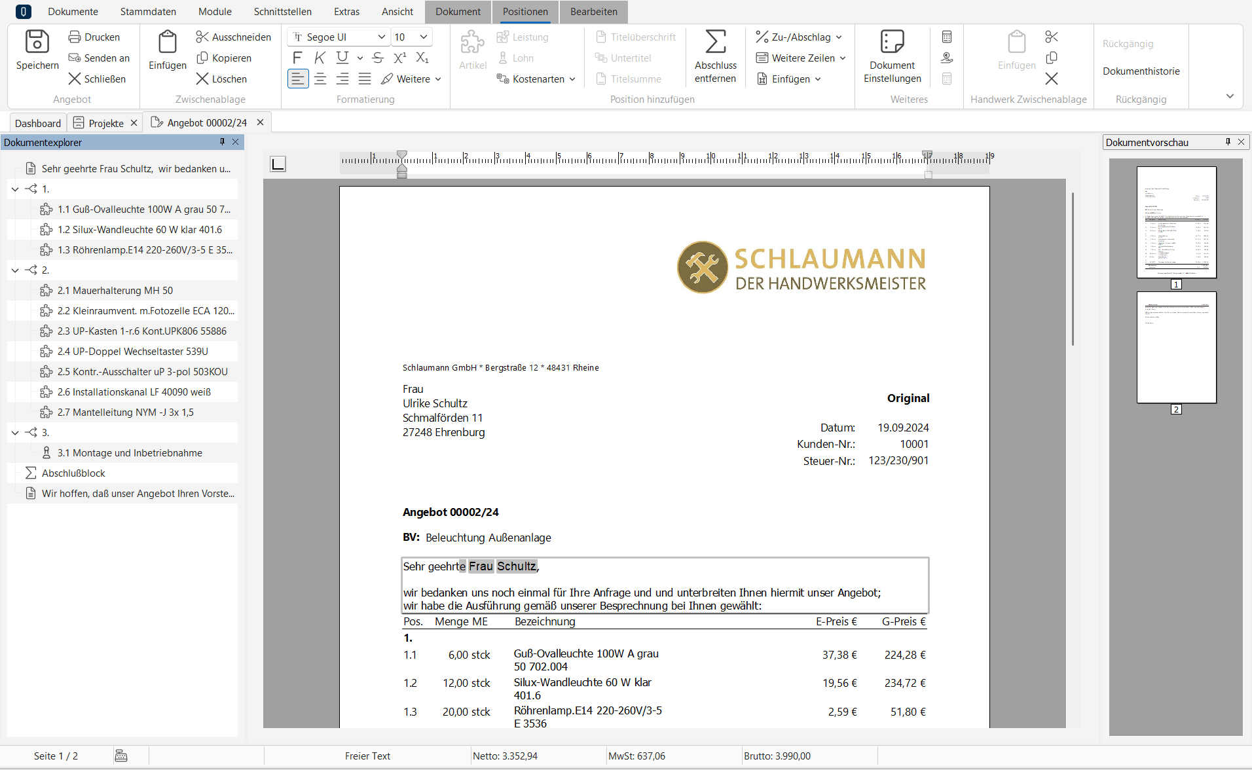Click calculator icon in Weiteres group
The image size is (1252, 770).
point(947,37)
